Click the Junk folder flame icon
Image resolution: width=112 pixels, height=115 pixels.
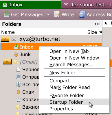coord(16,54)
